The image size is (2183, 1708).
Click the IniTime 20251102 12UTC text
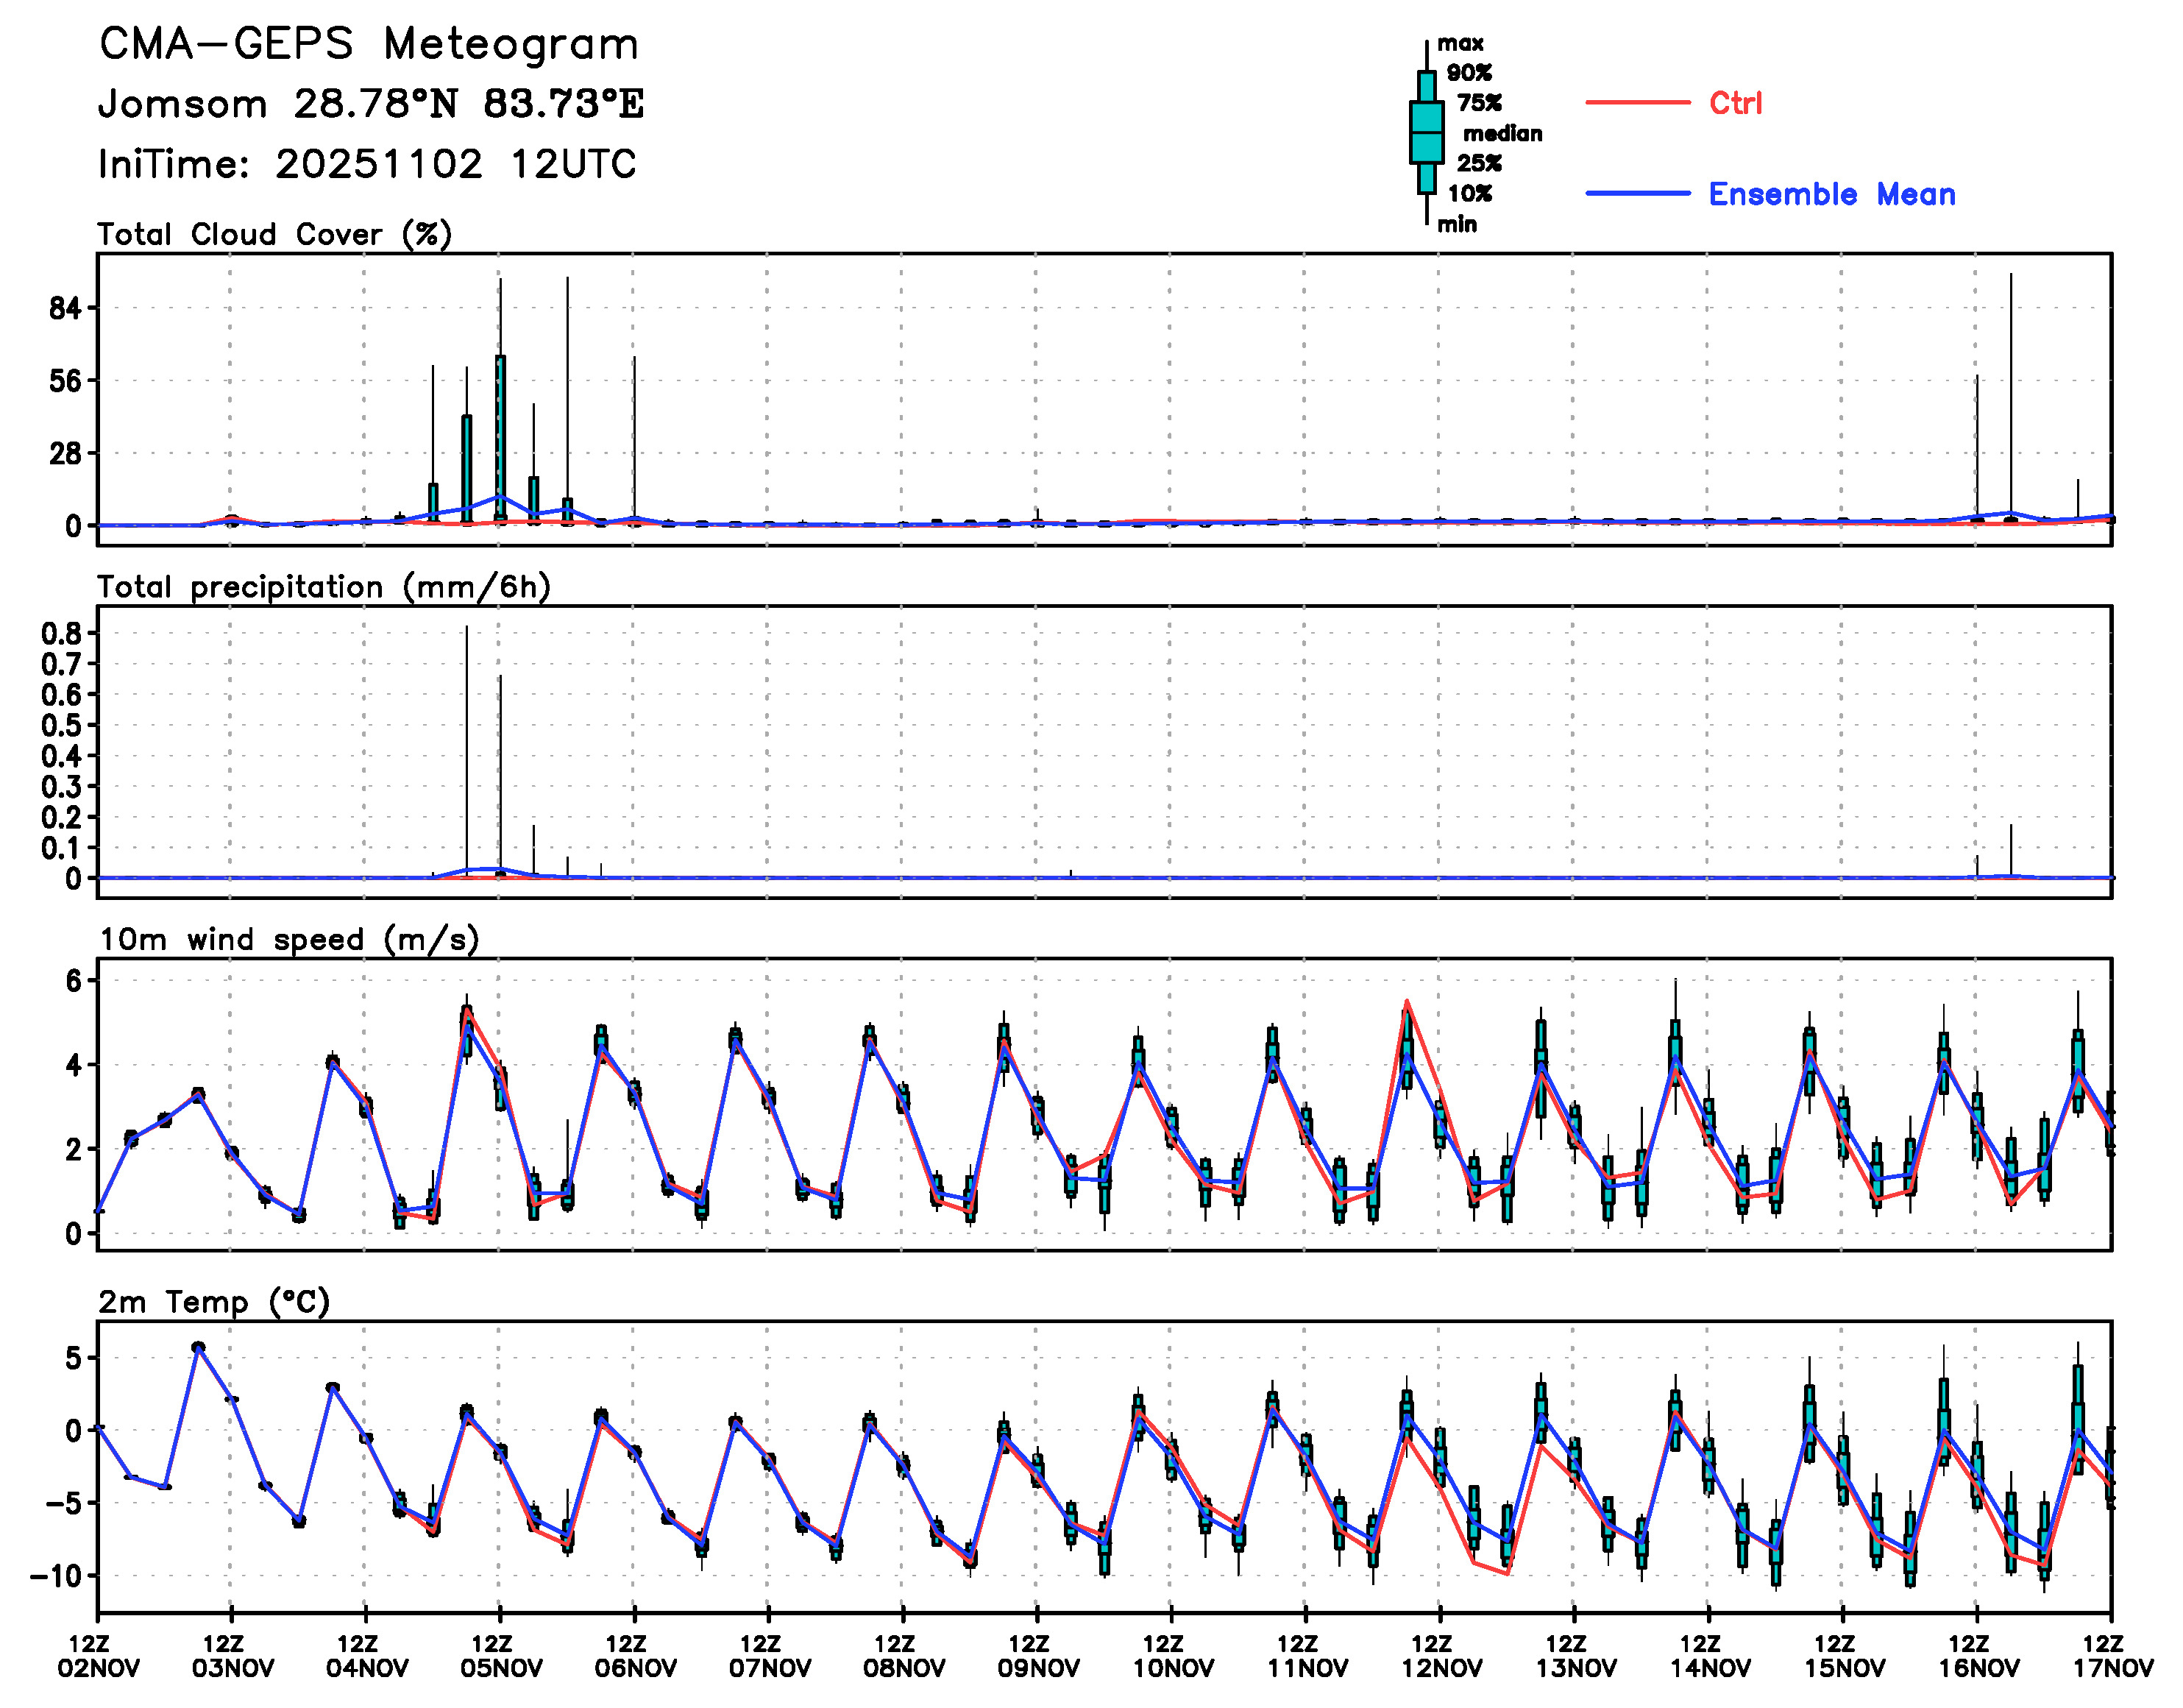pos(367,165)
